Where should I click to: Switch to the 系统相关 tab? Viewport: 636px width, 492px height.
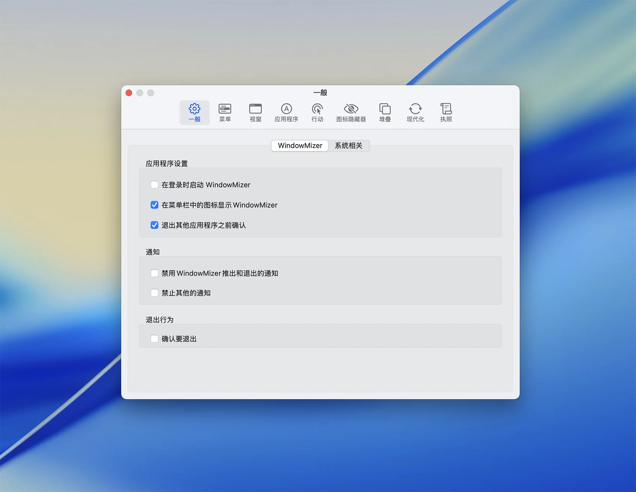click(x=349, y=146)
